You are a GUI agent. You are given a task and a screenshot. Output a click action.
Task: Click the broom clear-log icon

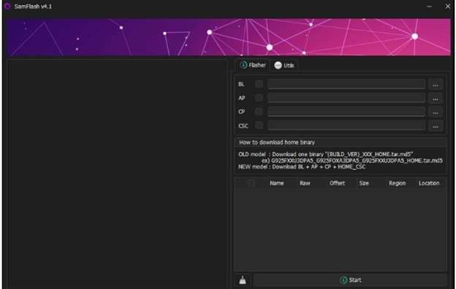click(x=243, y=280)
